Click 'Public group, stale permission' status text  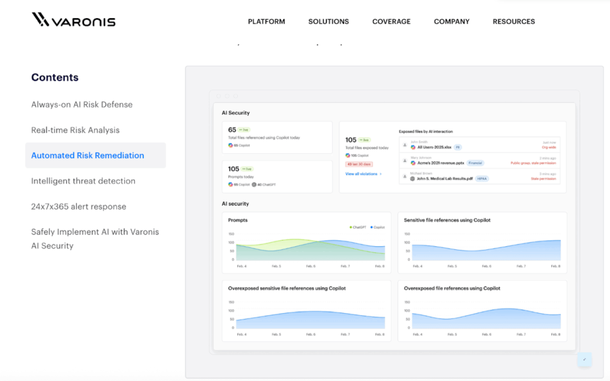(x=533, y=163)
